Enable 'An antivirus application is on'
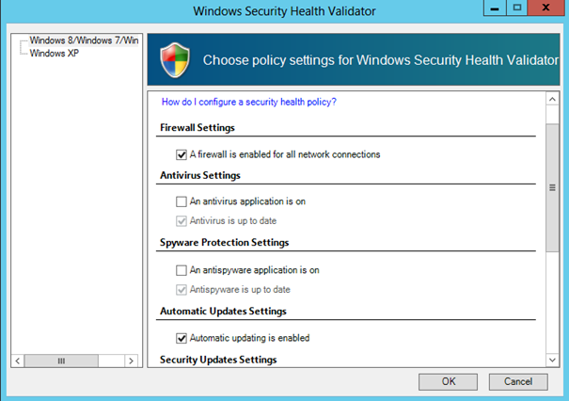569x401 pixels. pos(182,201)
